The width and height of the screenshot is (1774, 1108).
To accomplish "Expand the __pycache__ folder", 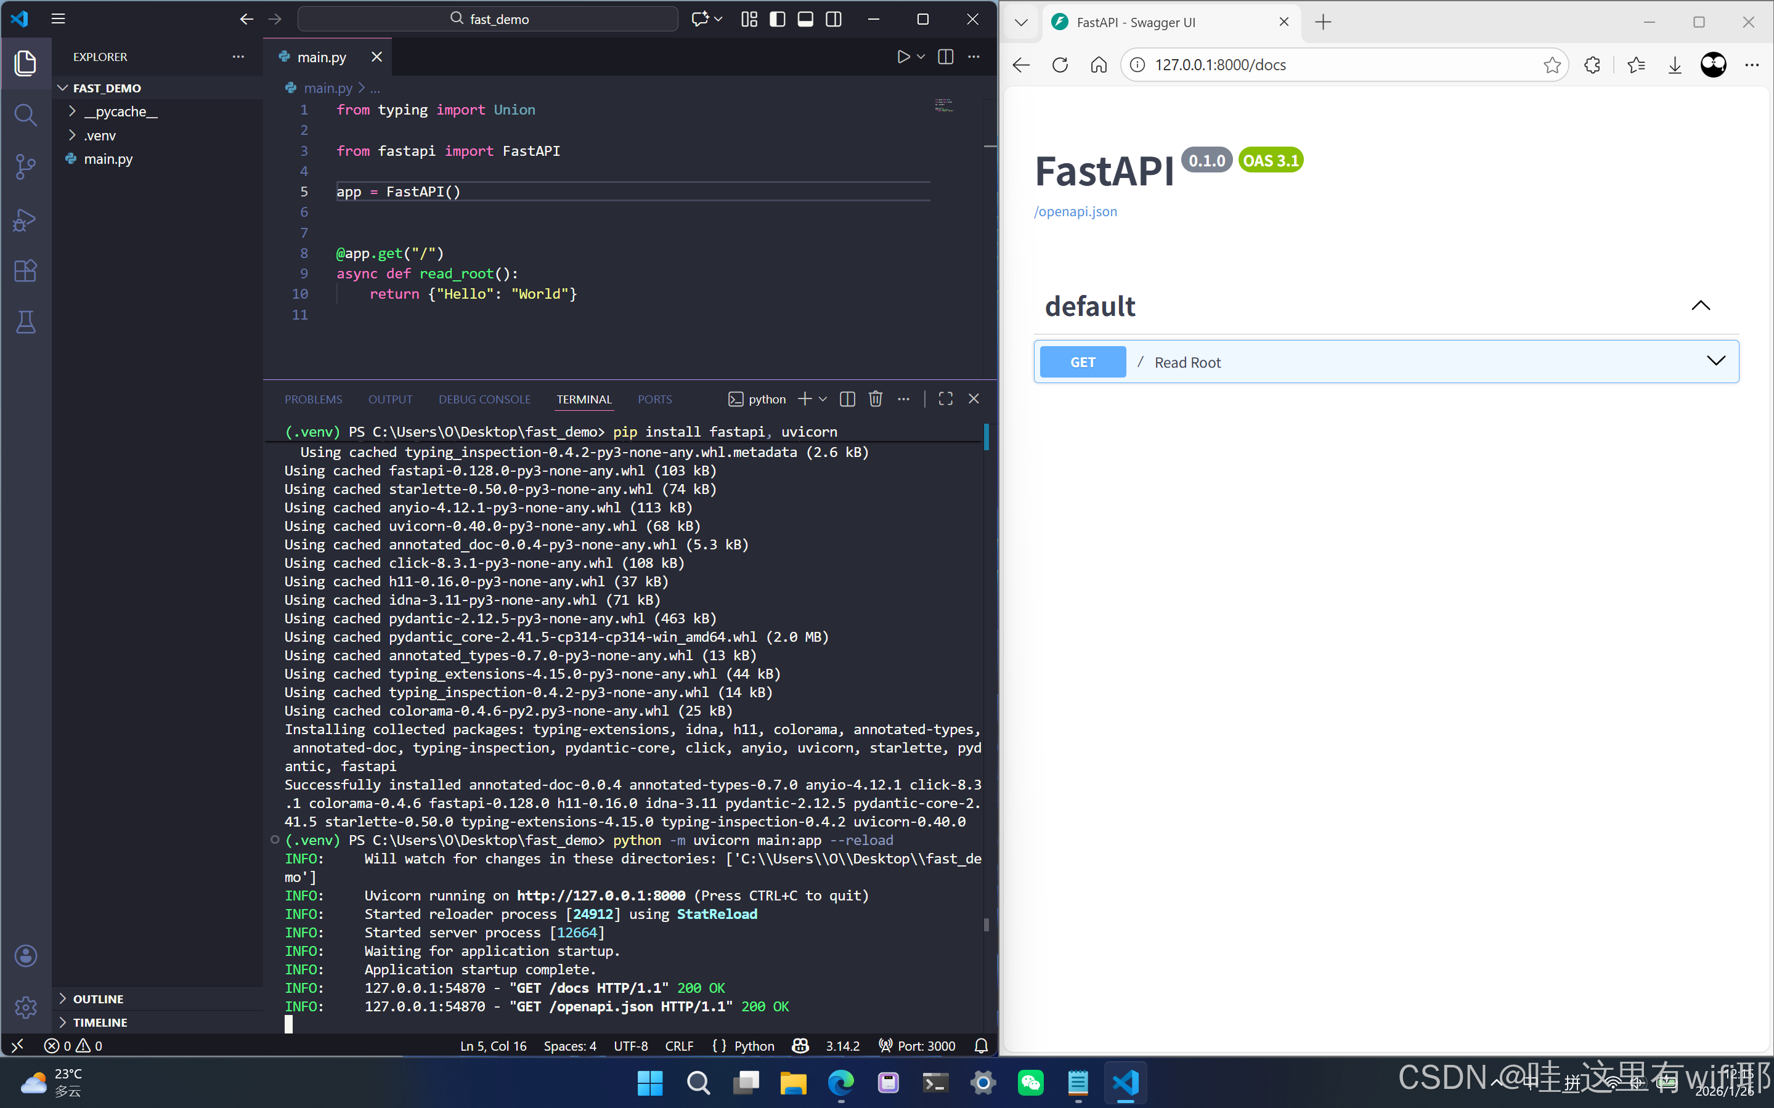I will [158, 111].
